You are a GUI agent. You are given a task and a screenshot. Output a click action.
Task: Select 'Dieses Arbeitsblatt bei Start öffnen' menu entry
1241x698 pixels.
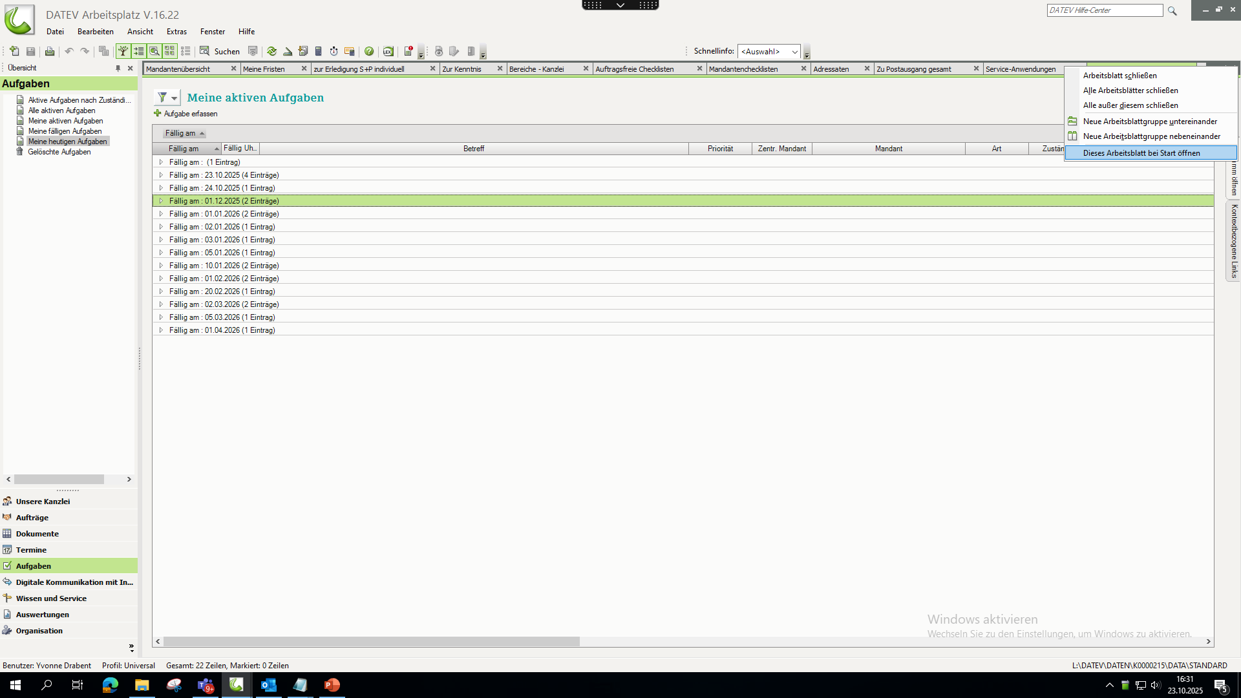(1141, 153)
